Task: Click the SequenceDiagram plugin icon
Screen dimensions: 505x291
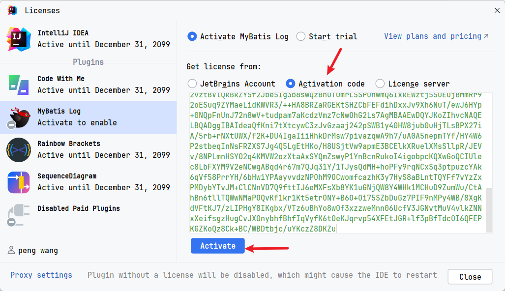Action: pyautogui.click(x=19, y=182)
